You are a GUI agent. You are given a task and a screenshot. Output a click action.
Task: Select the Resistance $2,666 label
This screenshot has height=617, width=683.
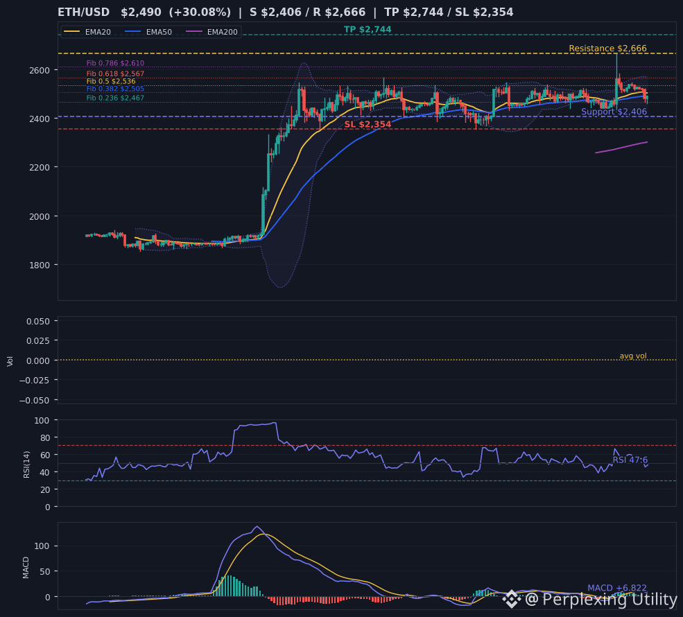[x=607, y=49]
